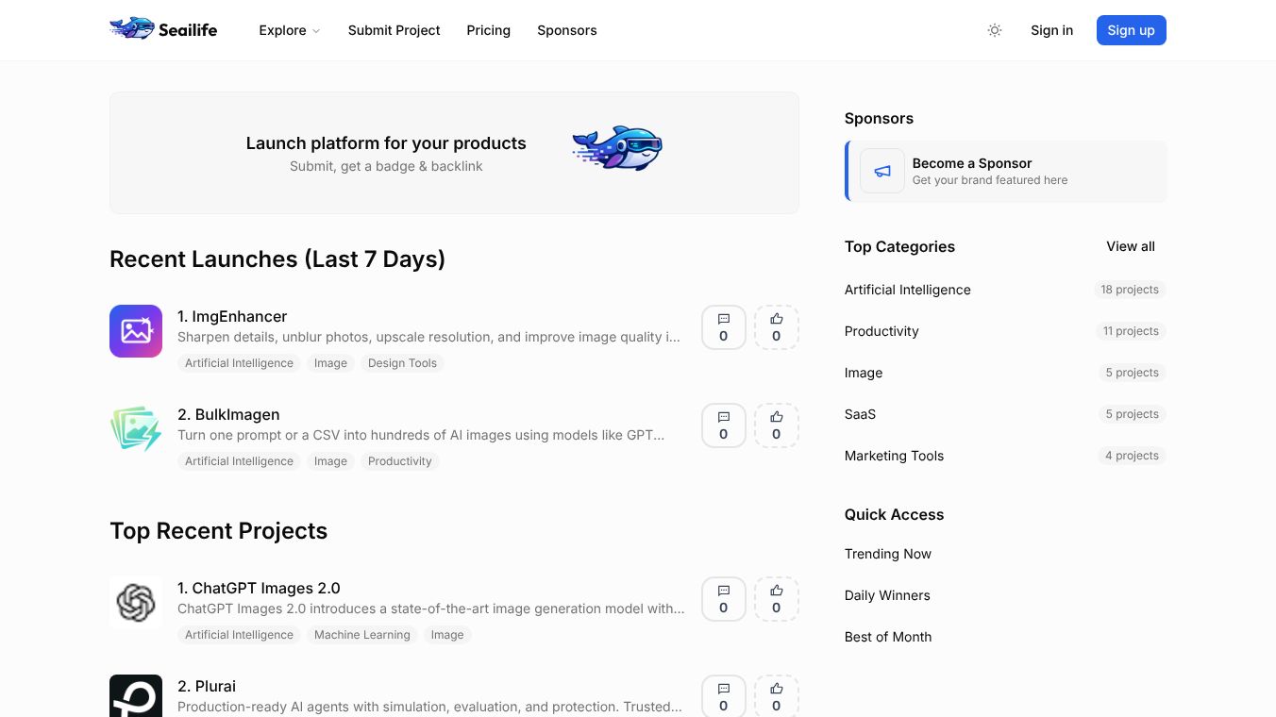Toggle the light/dark theme sun icon
Viewport: 1276px width, 717px height.
(x=995, y=30)
